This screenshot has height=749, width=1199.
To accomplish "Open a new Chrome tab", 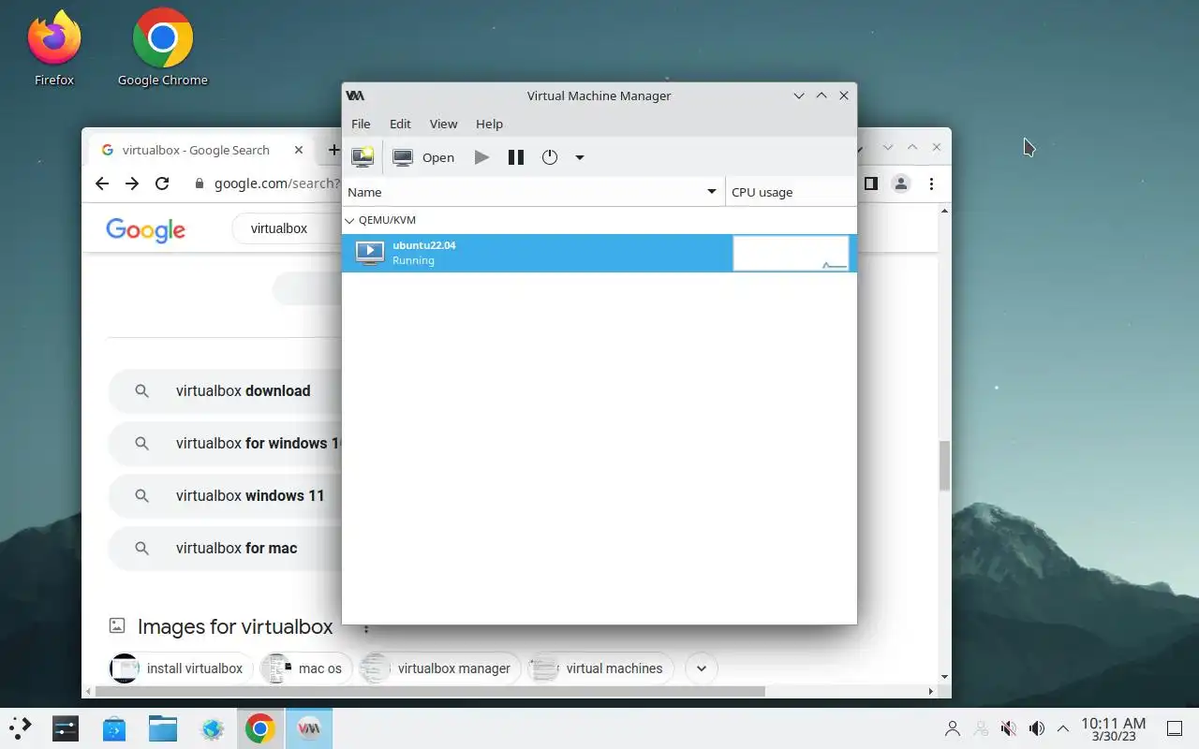I will (x=333, y=150).
